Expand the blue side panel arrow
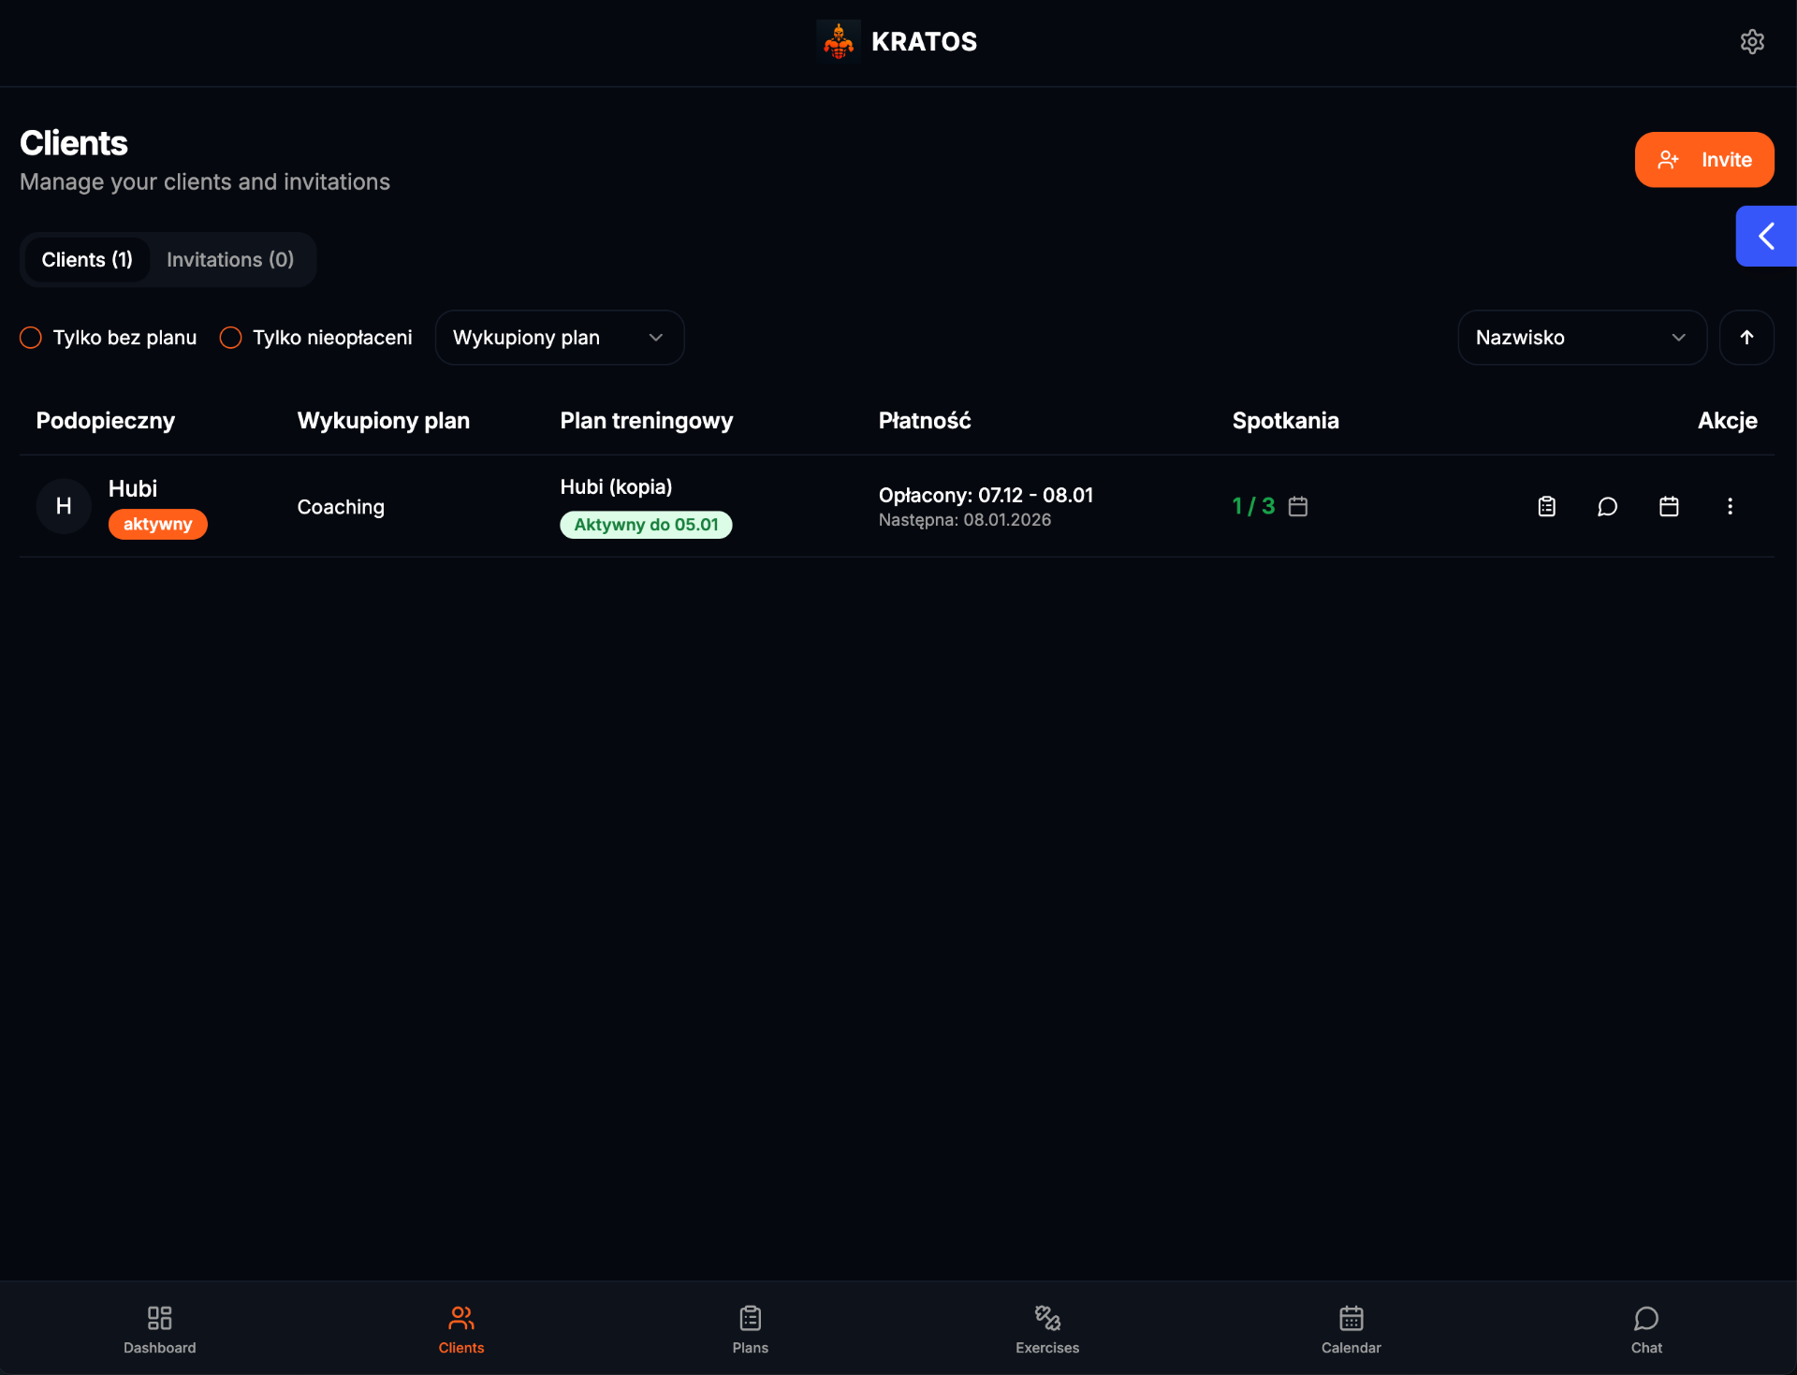Viewport: 1797px width, 1375px height. coord(1766,236)
